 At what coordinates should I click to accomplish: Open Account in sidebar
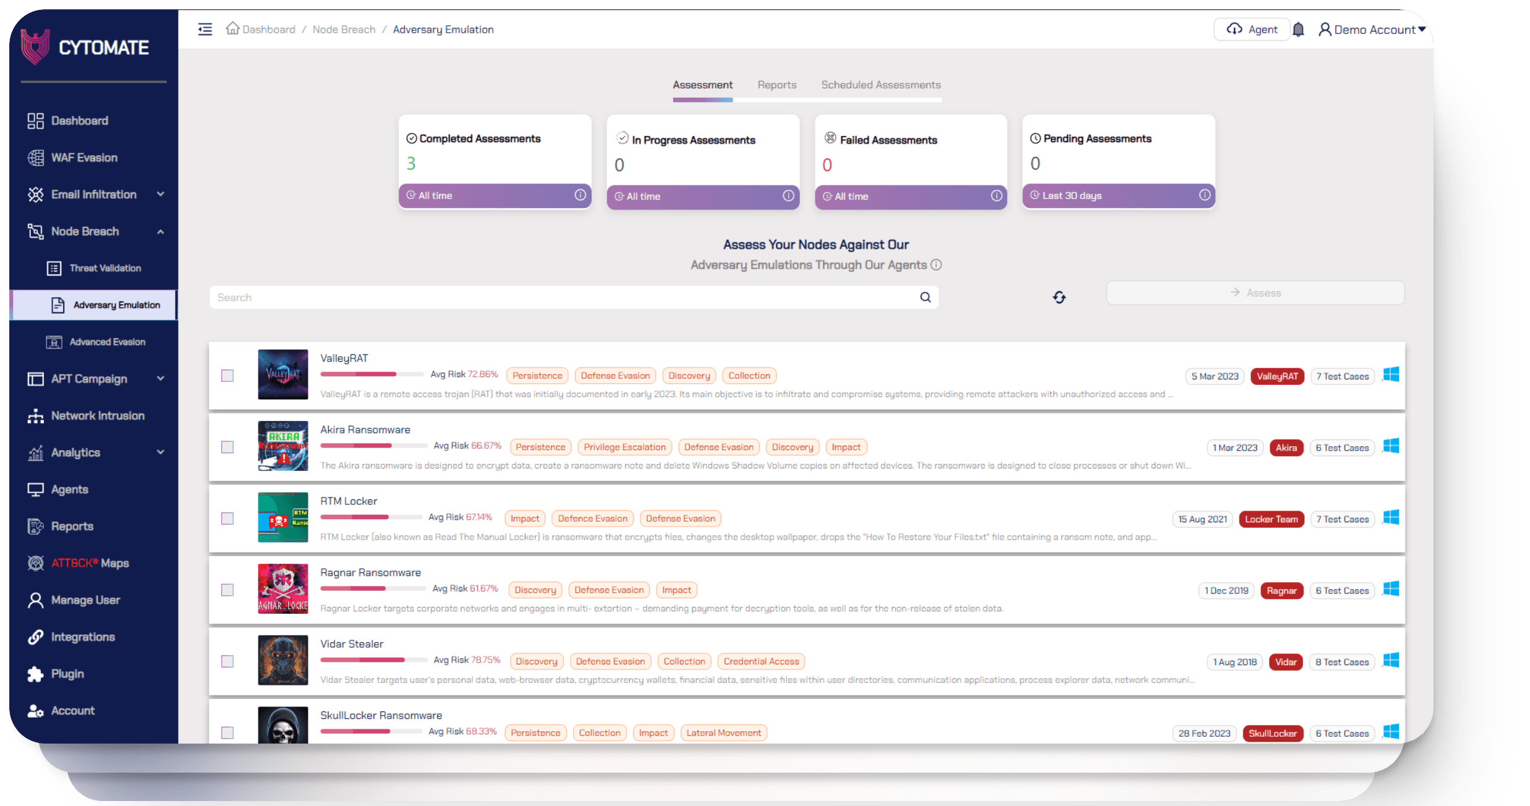click(61, 711)
